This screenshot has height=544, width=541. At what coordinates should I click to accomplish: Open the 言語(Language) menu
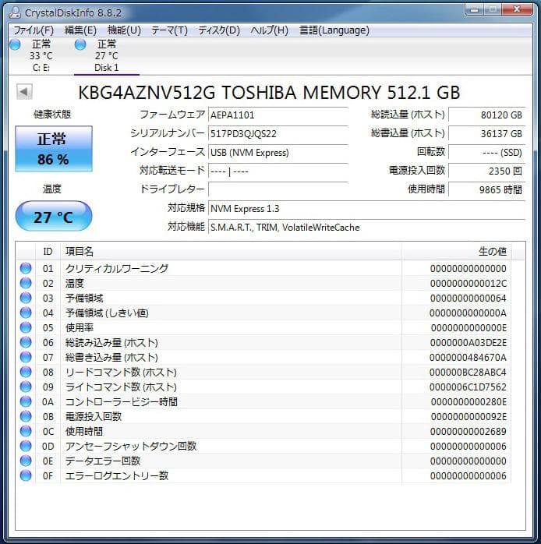tap(334, 30)
